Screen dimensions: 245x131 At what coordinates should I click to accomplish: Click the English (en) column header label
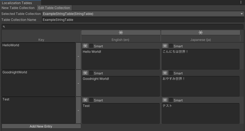click(120, 40)
